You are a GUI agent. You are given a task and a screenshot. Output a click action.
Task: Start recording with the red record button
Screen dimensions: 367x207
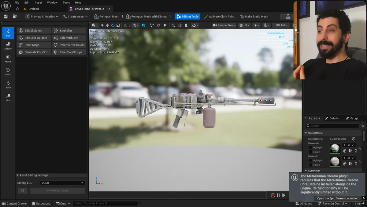tap(273, 195)
